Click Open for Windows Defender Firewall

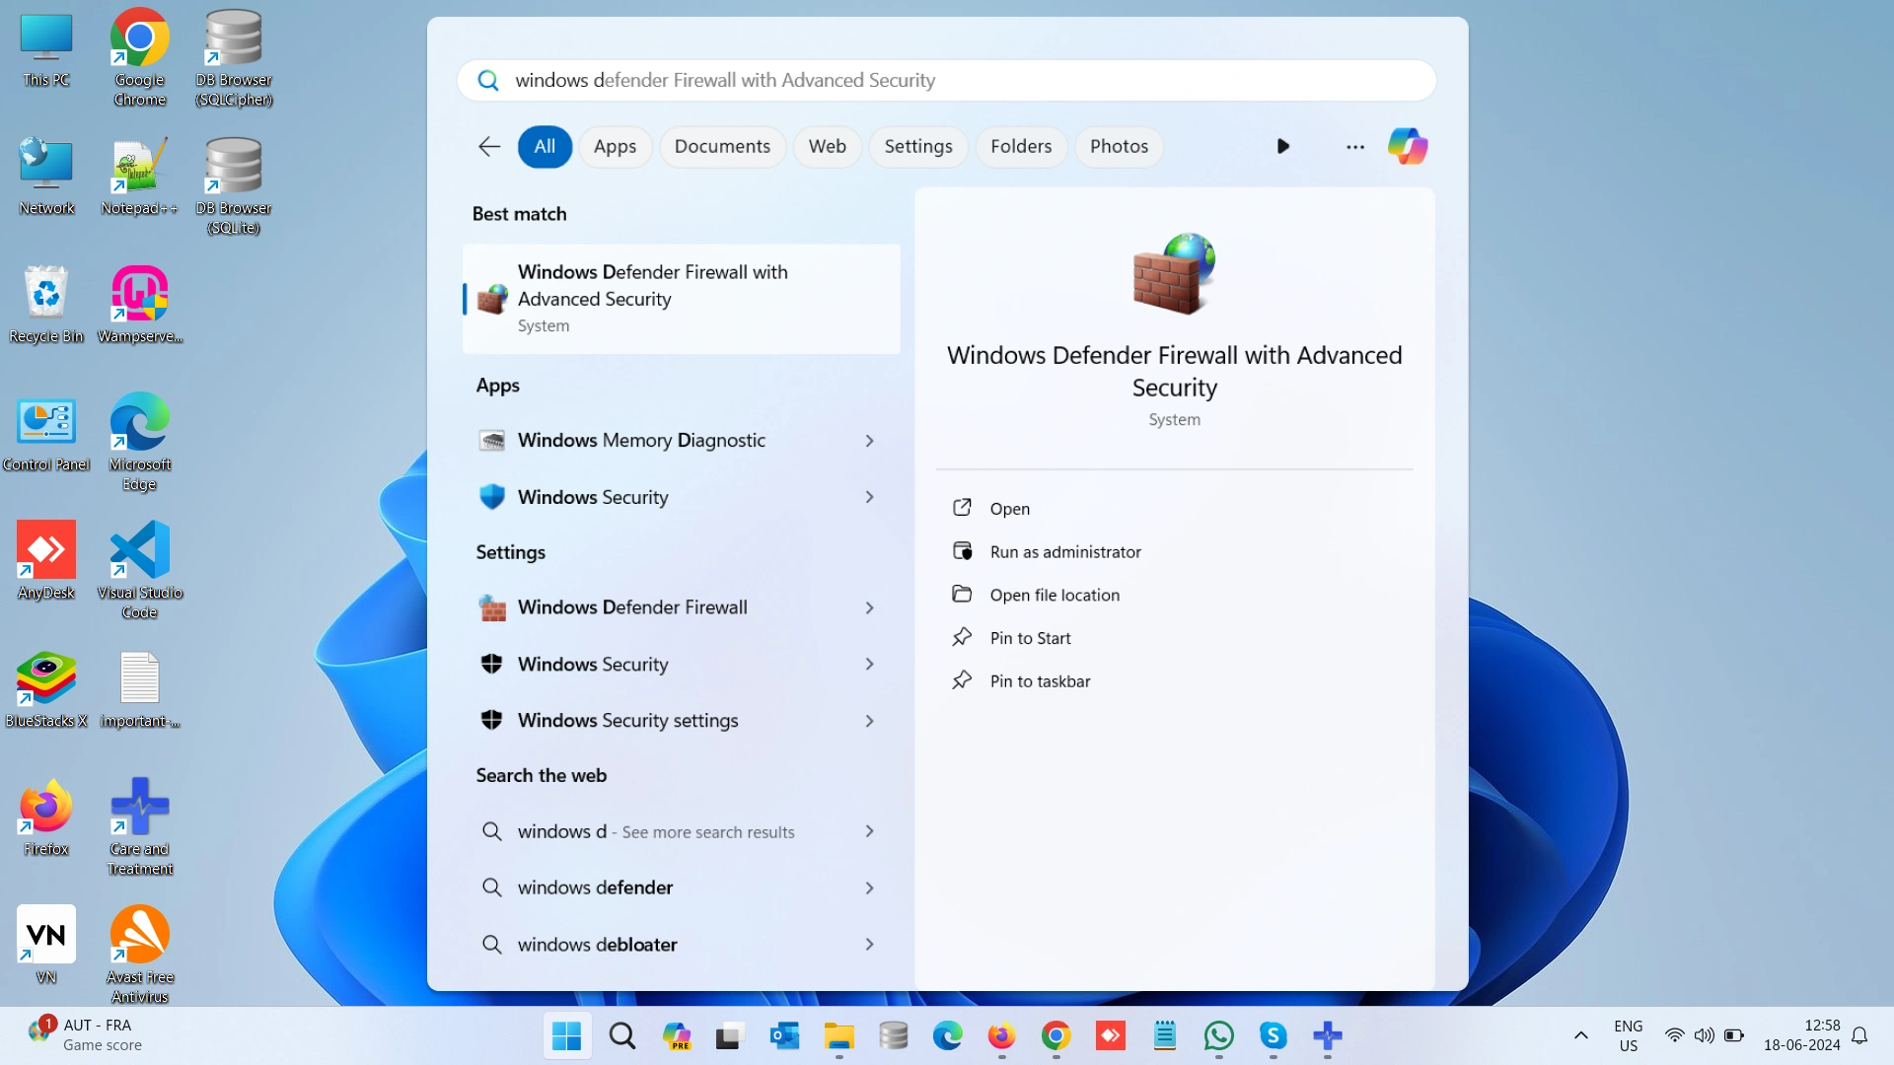1009,507
